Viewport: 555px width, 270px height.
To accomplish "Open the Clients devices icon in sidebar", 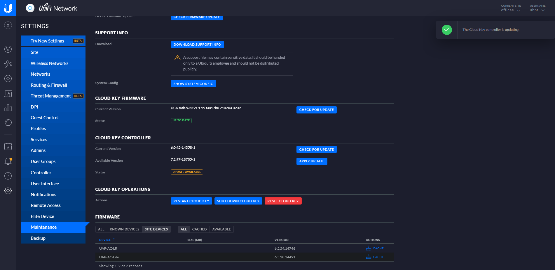I will (x=8, y=94).
